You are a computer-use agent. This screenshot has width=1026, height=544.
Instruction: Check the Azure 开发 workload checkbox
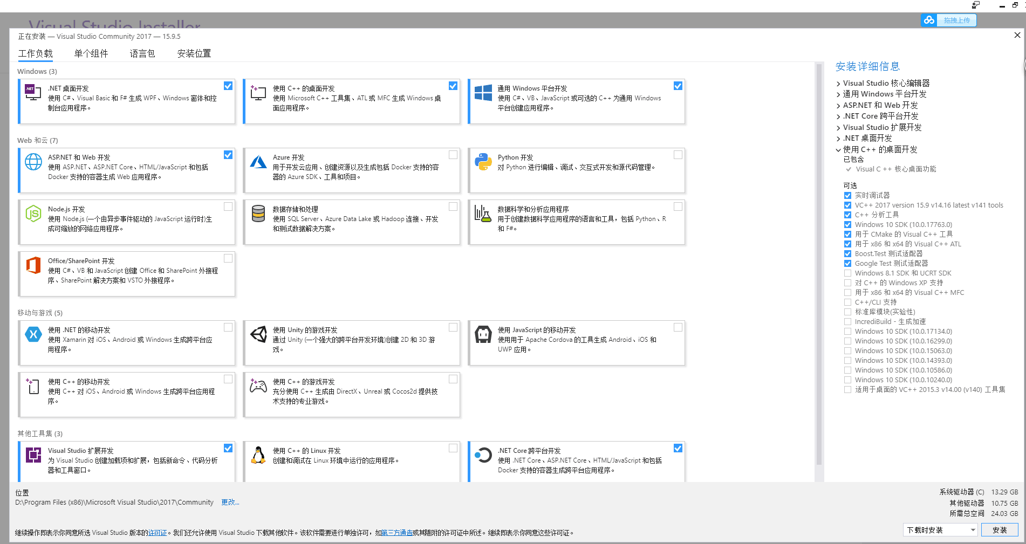453,155
